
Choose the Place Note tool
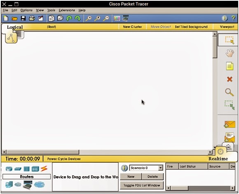pyautogui.click(x=230, y=66)
